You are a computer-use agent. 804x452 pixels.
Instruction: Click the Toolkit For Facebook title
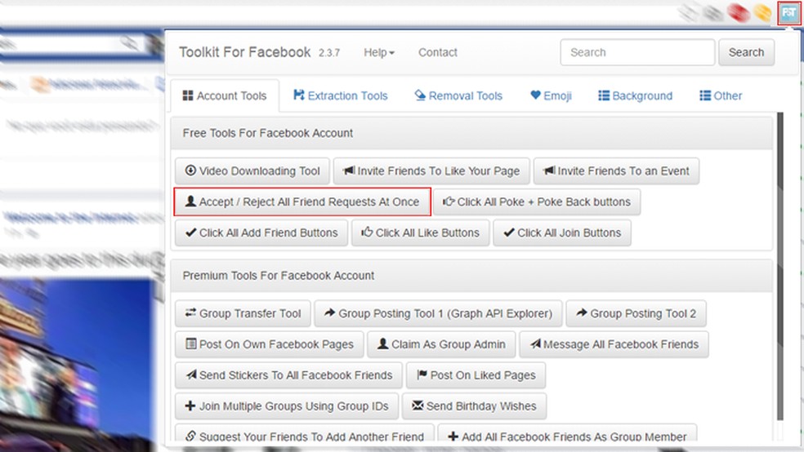tap(244, 52)
